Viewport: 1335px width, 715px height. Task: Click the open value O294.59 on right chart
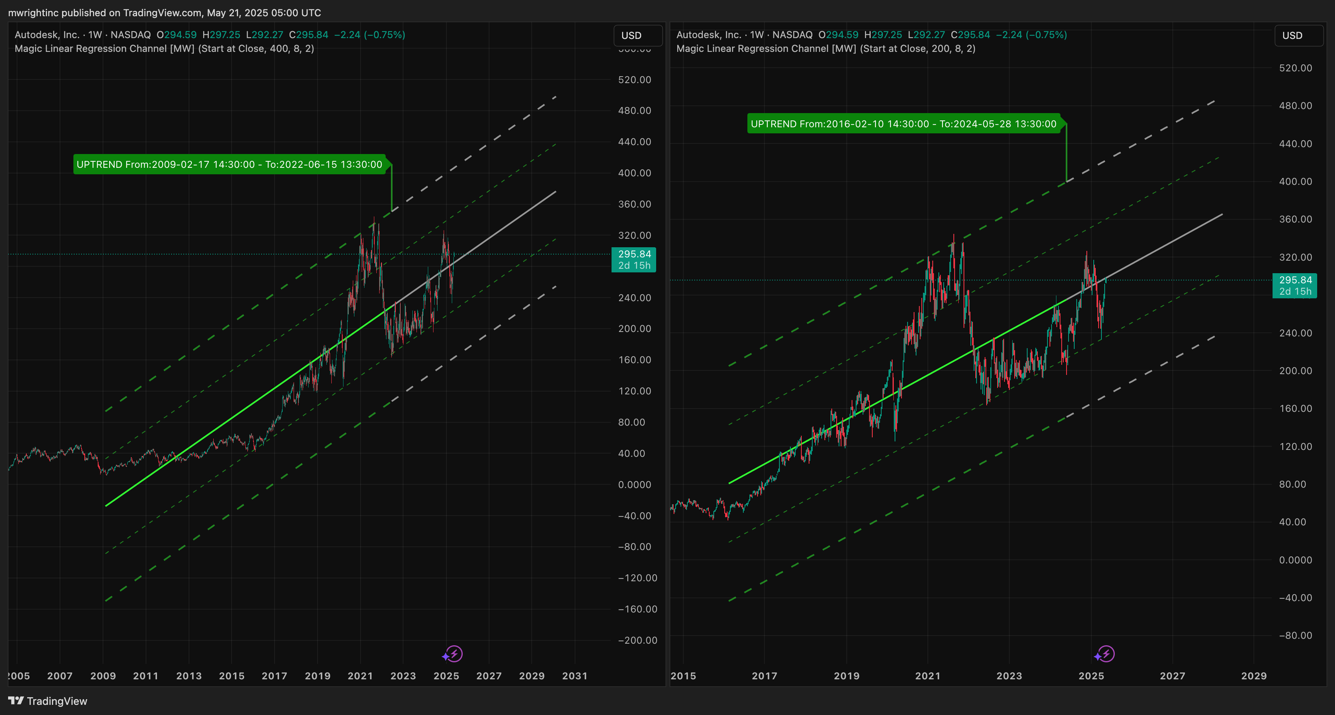tap(839, 35)
